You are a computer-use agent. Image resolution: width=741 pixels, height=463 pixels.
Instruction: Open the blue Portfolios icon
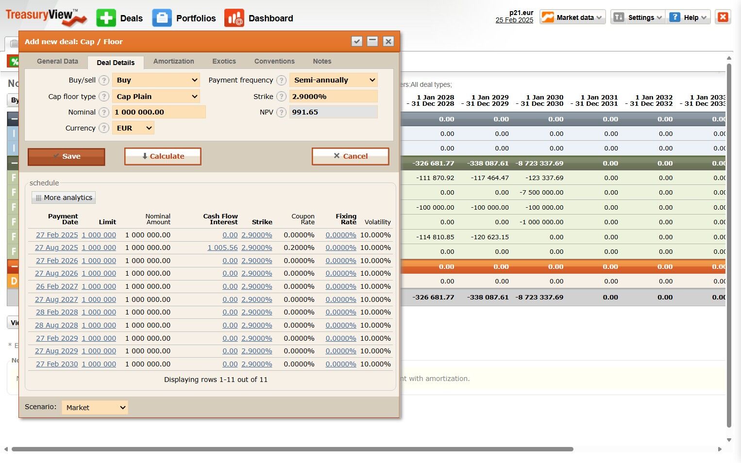(x=162, y=18)
